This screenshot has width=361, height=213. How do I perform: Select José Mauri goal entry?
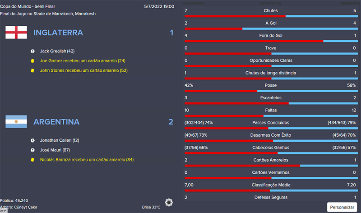(53, 150)
